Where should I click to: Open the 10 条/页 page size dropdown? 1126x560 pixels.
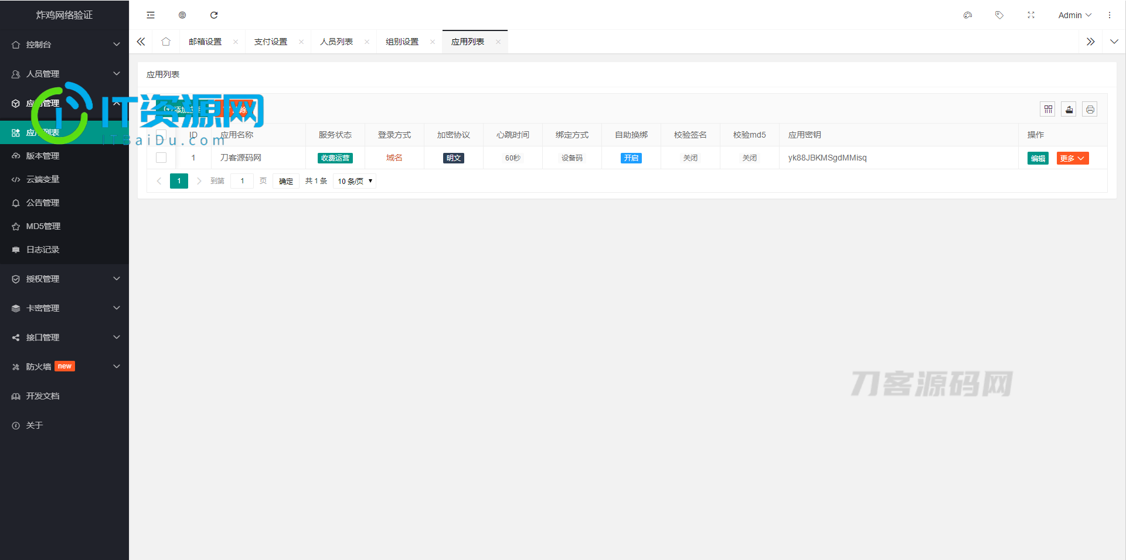pos(355,181)
